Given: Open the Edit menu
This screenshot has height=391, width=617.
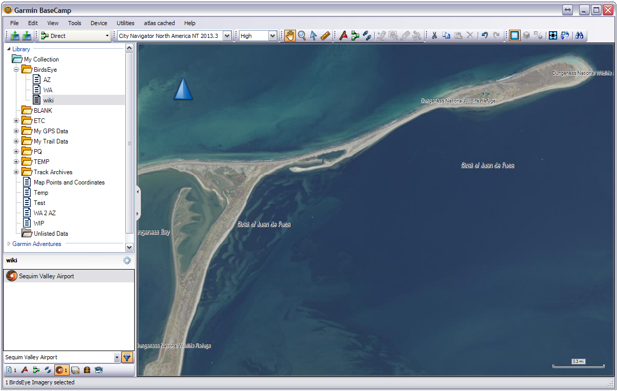Looking at the screenshot, I should point(33,23).
